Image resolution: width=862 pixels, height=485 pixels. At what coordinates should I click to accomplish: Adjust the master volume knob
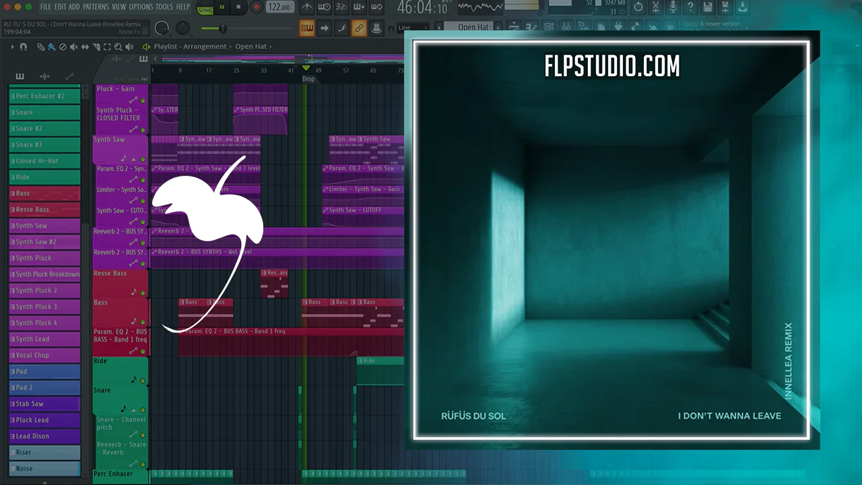click(x=162, y=28)
